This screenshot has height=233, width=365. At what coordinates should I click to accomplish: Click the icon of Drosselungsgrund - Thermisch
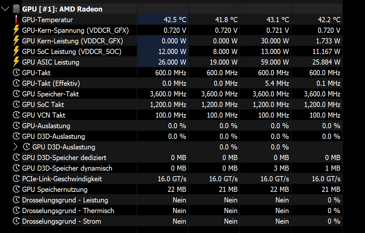16,211
